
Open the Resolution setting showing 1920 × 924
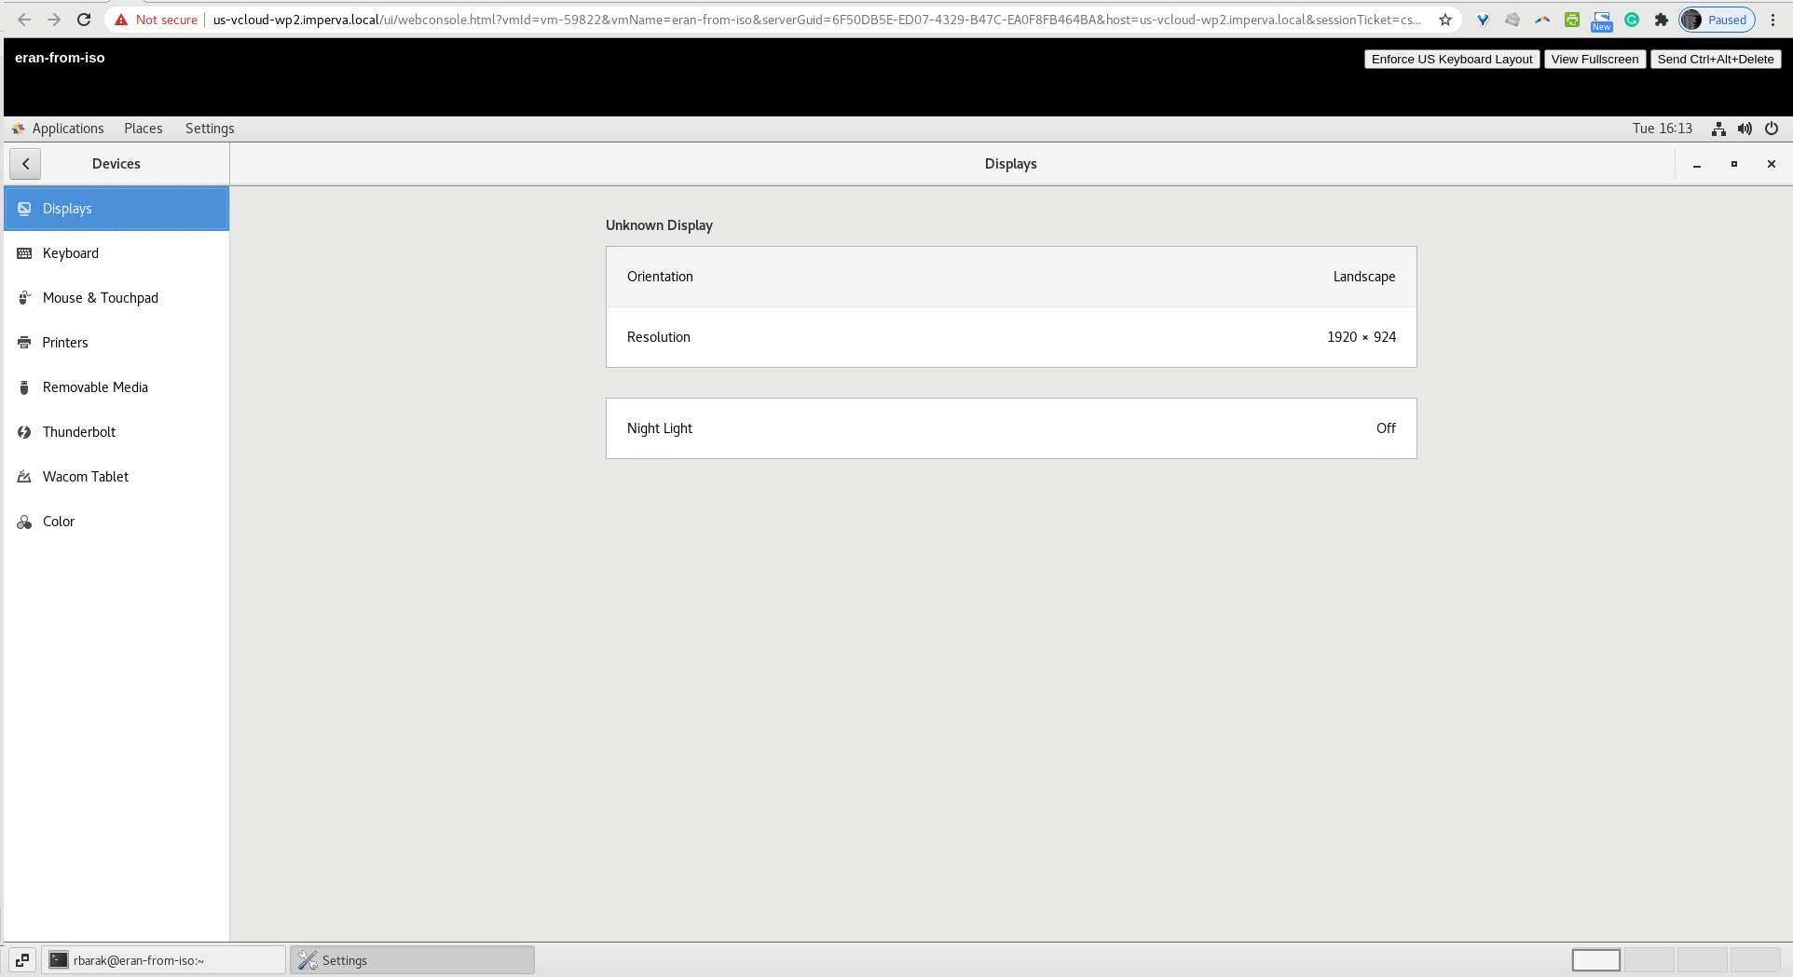click(x=1011, y=337)
